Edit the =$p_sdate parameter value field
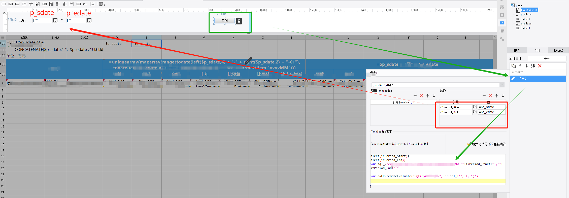The height and width of the screenshot is (198, 569). point(491,107)
